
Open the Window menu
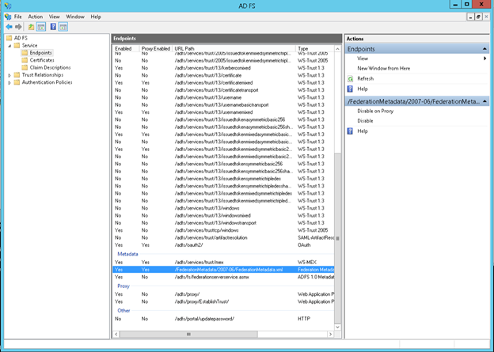point(75,16)
